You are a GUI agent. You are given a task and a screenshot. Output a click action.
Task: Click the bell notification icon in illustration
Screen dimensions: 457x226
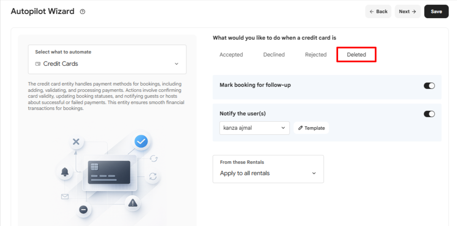65,172
